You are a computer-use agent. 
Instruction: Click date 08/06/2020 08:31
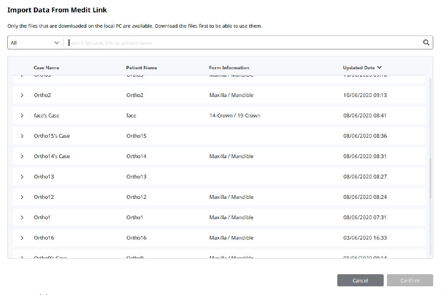pos(365,156)
